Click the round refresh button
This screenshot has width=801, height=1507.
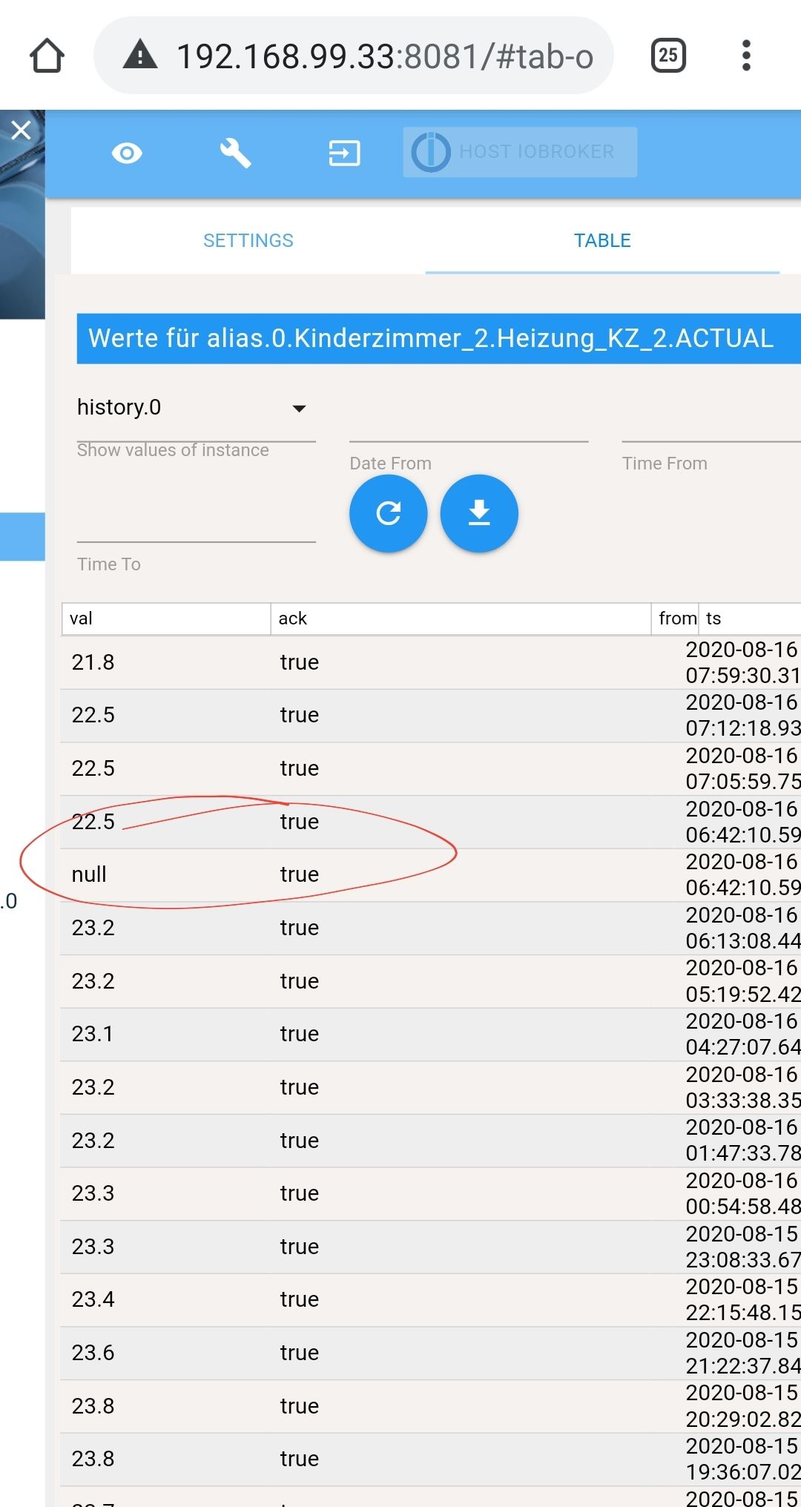(x=389, y=513)
